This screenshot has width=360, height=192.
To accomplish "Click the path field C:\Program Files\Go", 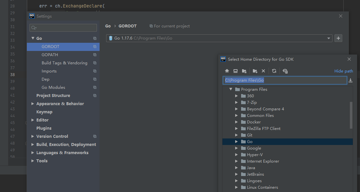I will pos(285,80).
